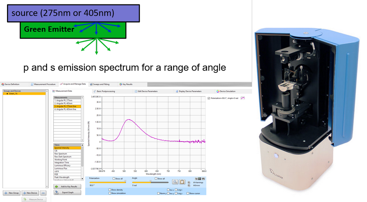Click the New Group button
The image size is (367, 202).
click(x=11, y=193)
